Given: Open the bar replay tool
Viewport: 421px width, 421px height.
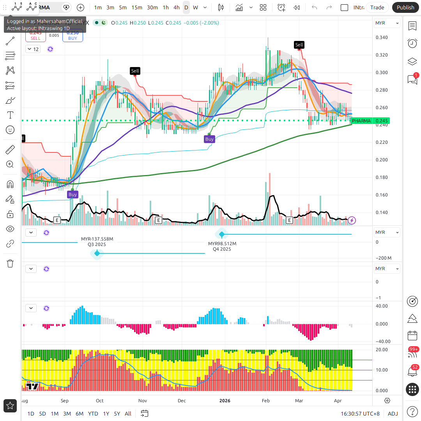Looking at the screenshot, I should (297, 7).
